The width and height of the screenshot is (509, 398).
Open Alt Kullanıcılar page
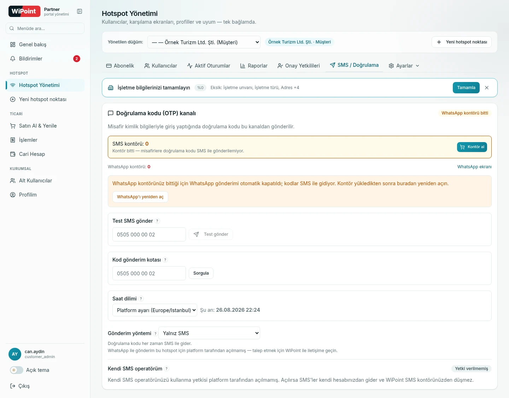pyautogui.click(x=45, y=181)
